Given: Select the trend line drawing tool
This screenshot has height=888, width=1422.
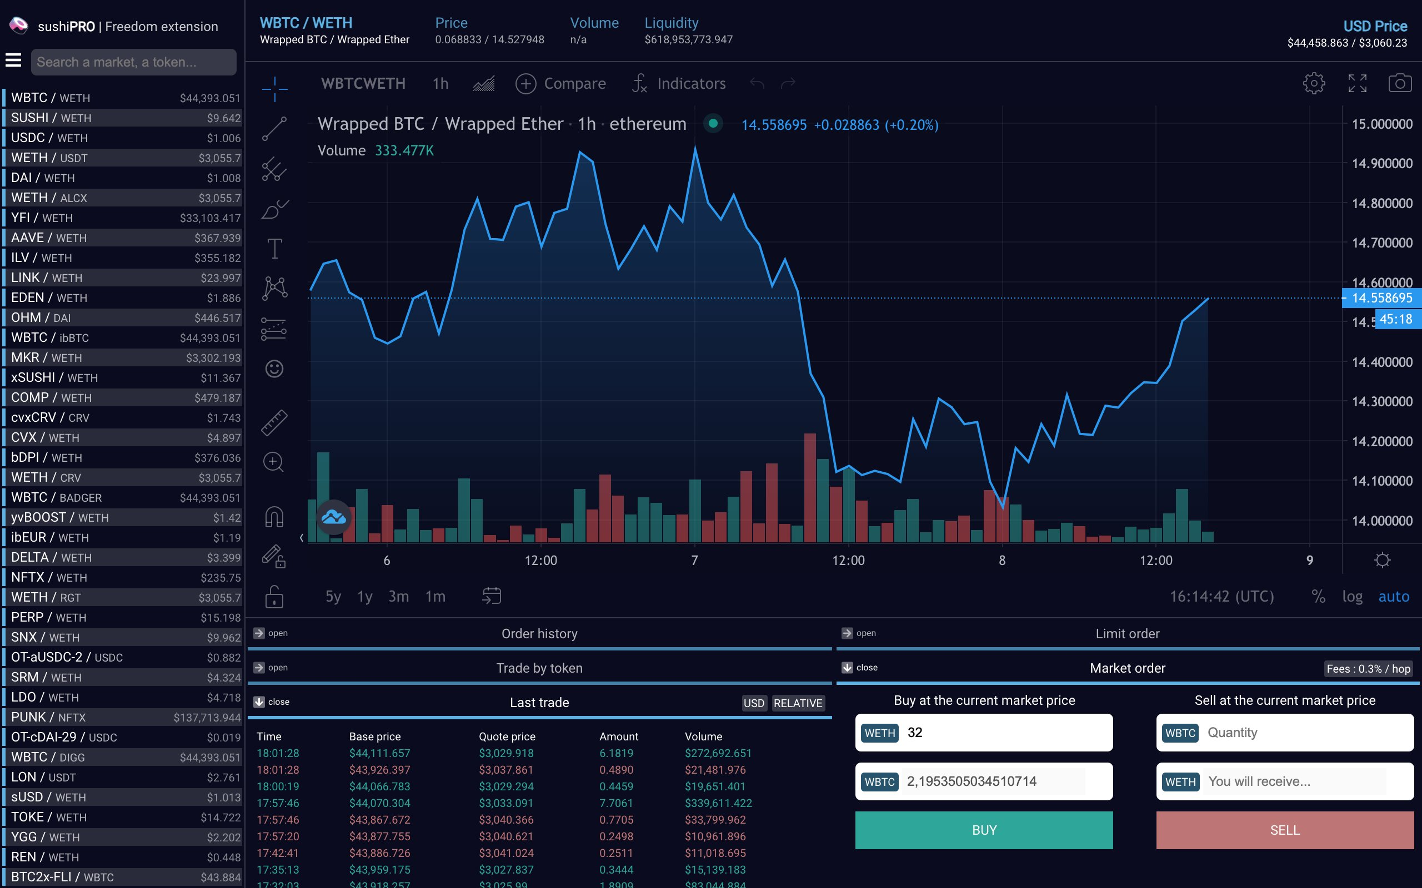Looking at the screenshot, I should [274, 129].
